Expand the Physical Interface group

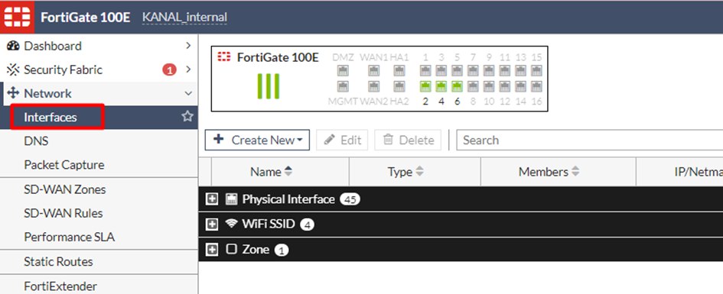(212, 199)
